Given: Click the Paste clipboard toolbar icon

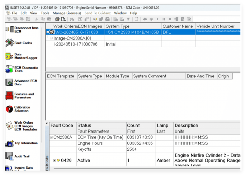Looking at the screenshot, I should pyautogui.click(x=49, y=19).
